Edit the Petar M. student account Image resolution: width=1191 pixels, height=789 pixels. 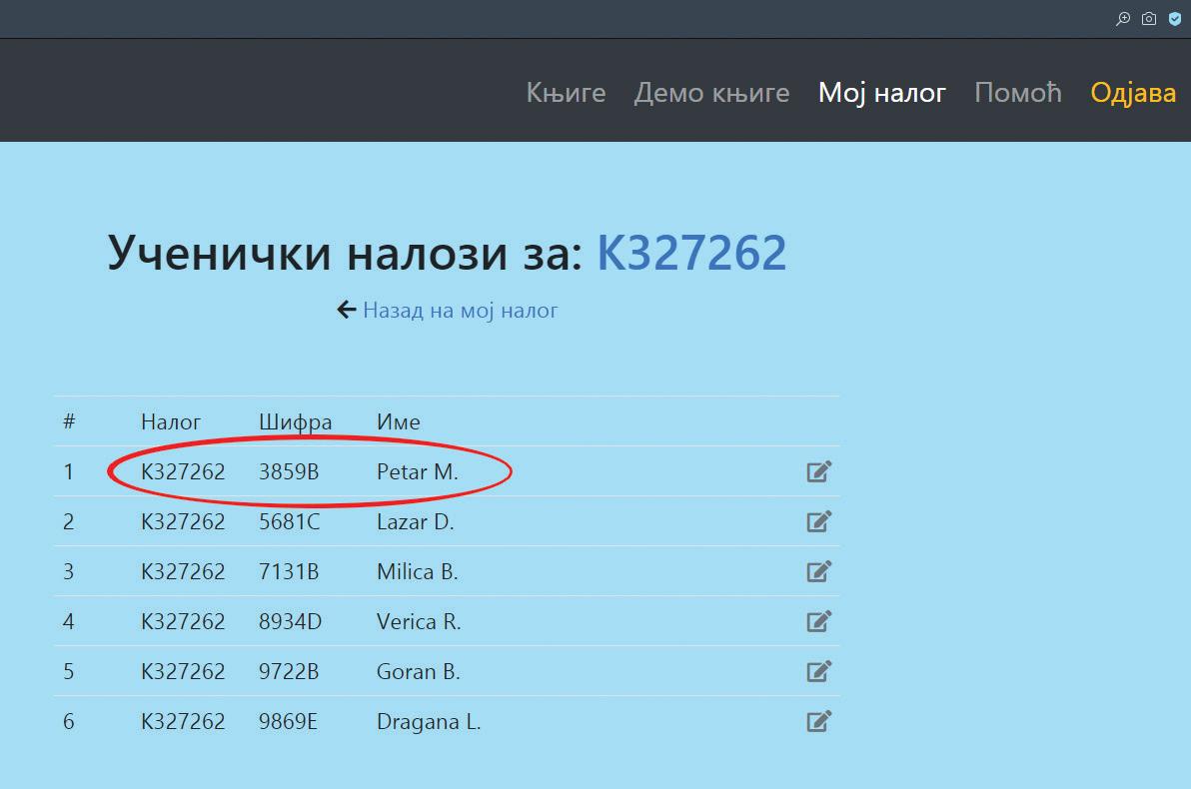[x=819, y=471]
